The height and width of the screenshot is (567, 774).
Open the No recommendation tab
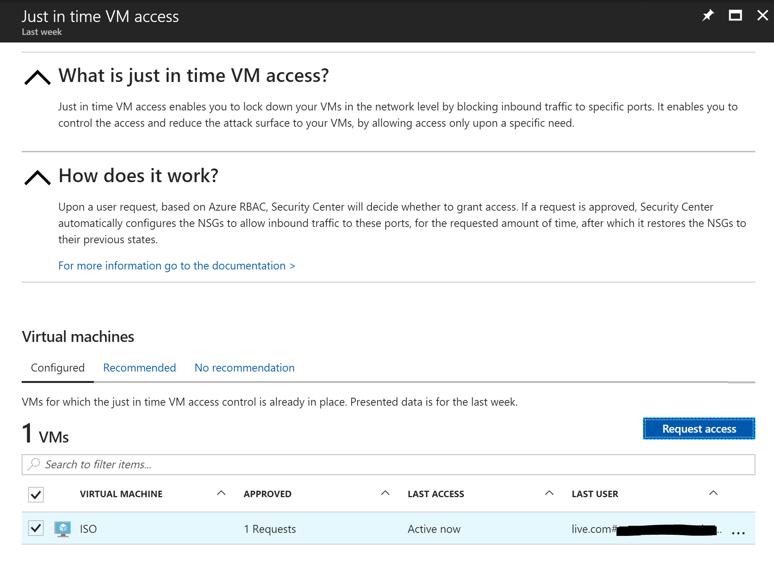(244, 367)
